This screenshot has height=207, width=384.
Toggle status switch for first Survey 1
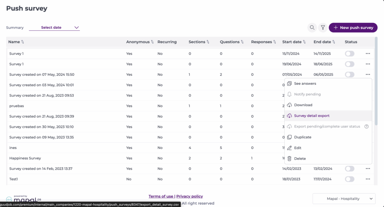coord(349,54)
